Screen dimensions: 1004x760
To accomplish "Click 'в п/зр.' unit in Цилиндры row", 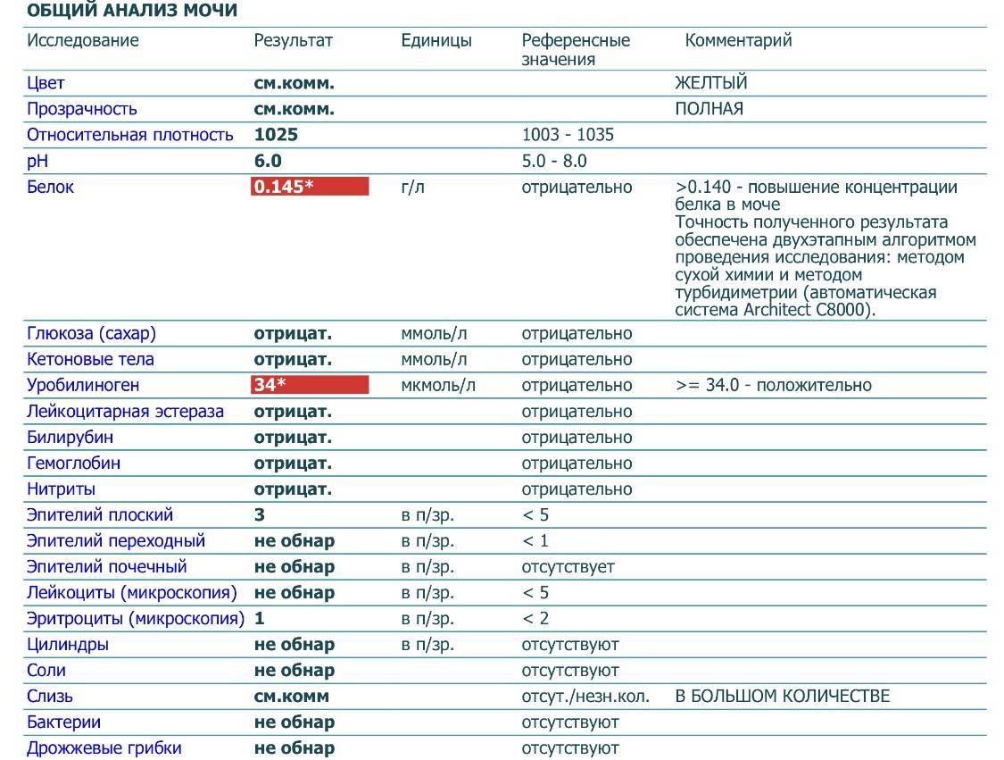I will point(427,646).
